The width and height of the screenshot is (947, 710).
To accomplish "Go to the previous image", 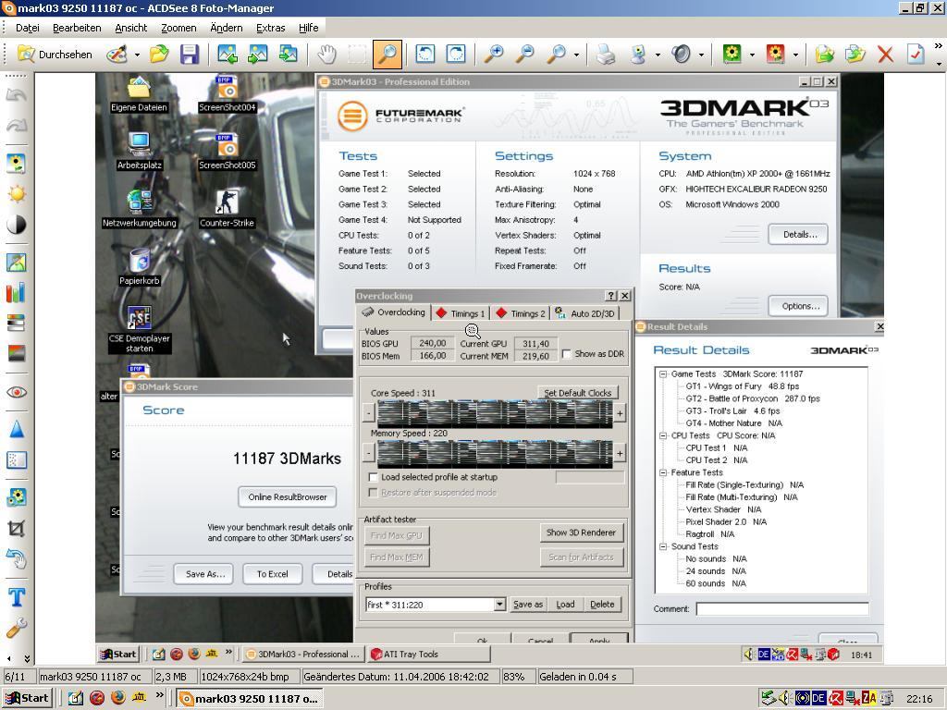I will (x=228, y=55).
